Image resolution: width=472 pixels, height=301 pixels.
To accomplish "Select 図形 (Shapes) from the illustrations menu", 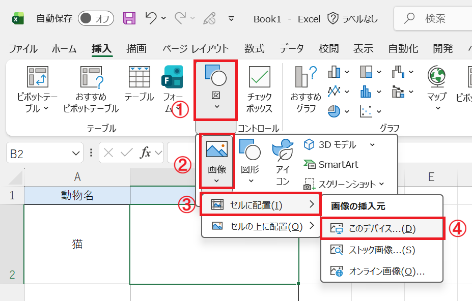I will click(251, 158).
